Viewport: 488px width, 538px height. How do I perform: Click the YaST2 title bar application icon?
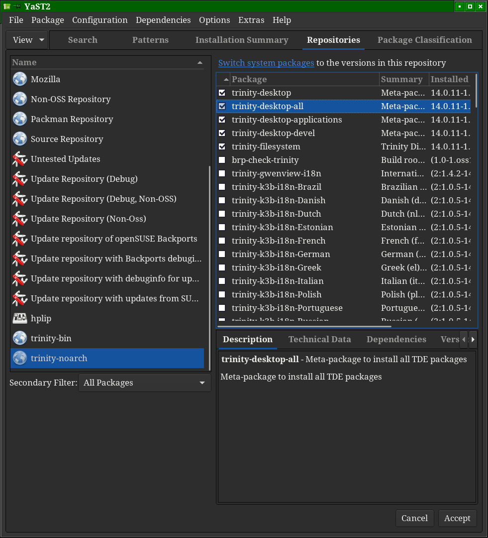pos(7,6)
